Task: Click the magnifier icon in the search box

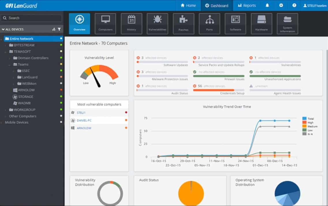Action: (5, 18)
